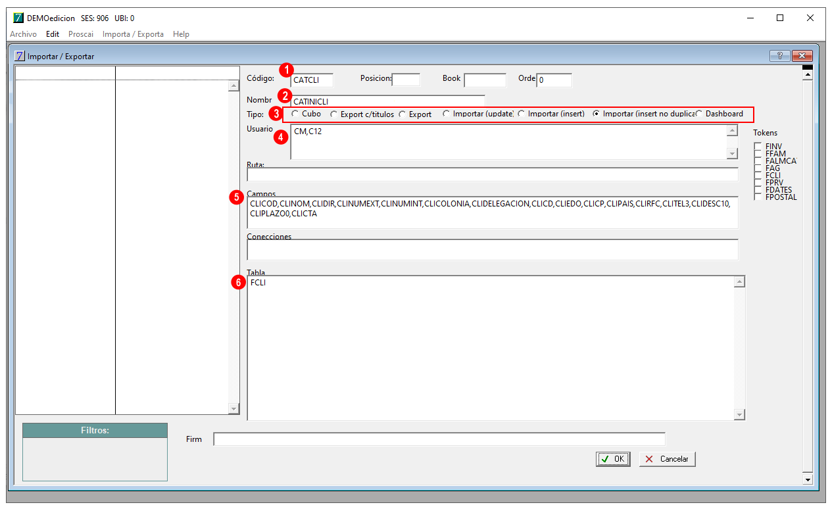
Task: Click the Conecciones input field
Action: 493,250
